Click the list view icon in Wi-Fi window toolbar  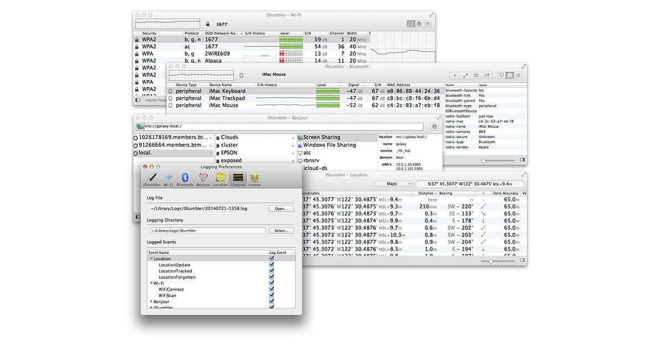411,24
